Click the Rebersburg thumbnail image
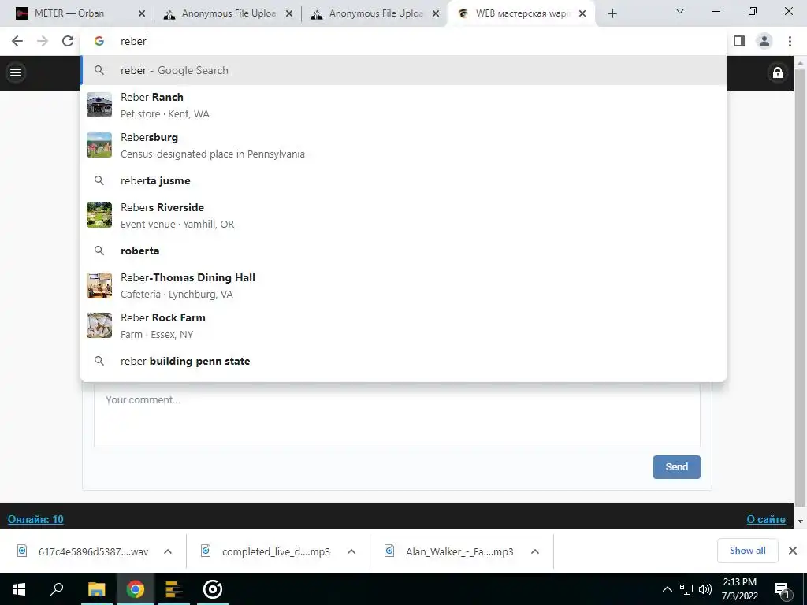 (x=99, y=145)
